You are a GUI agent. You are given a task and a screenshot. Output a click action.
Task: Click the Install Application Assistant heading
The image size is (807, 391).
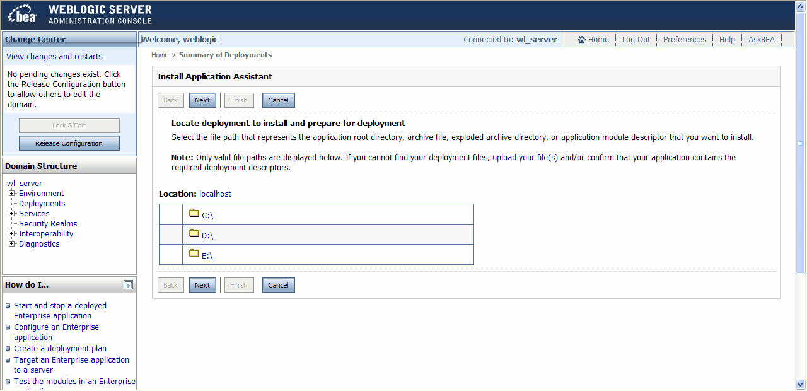click(x=215, y=76)
